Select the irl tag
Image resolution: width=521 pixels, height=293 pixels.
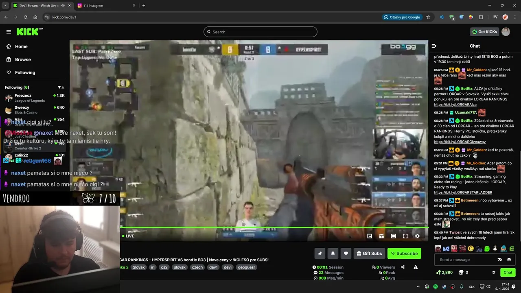coord(153,267)
